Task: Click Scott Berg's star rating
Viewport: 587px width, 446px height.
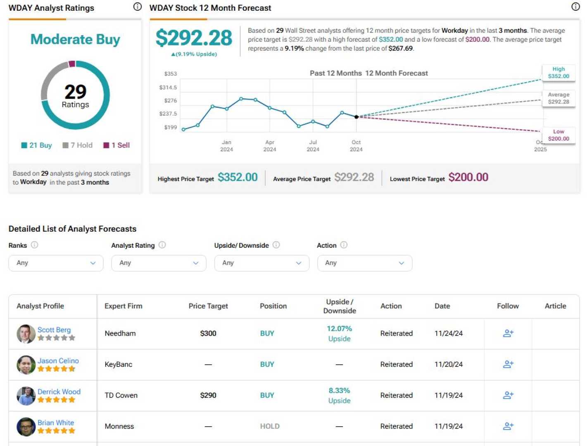Action: point(57,338)
